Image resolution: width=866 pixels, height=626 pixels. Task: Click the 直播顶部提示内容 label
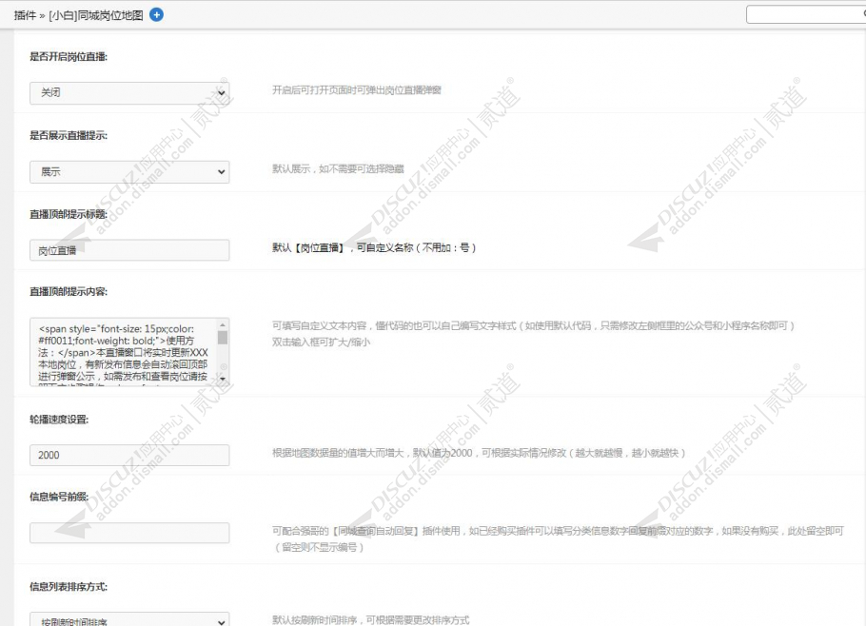click(69, 291)
